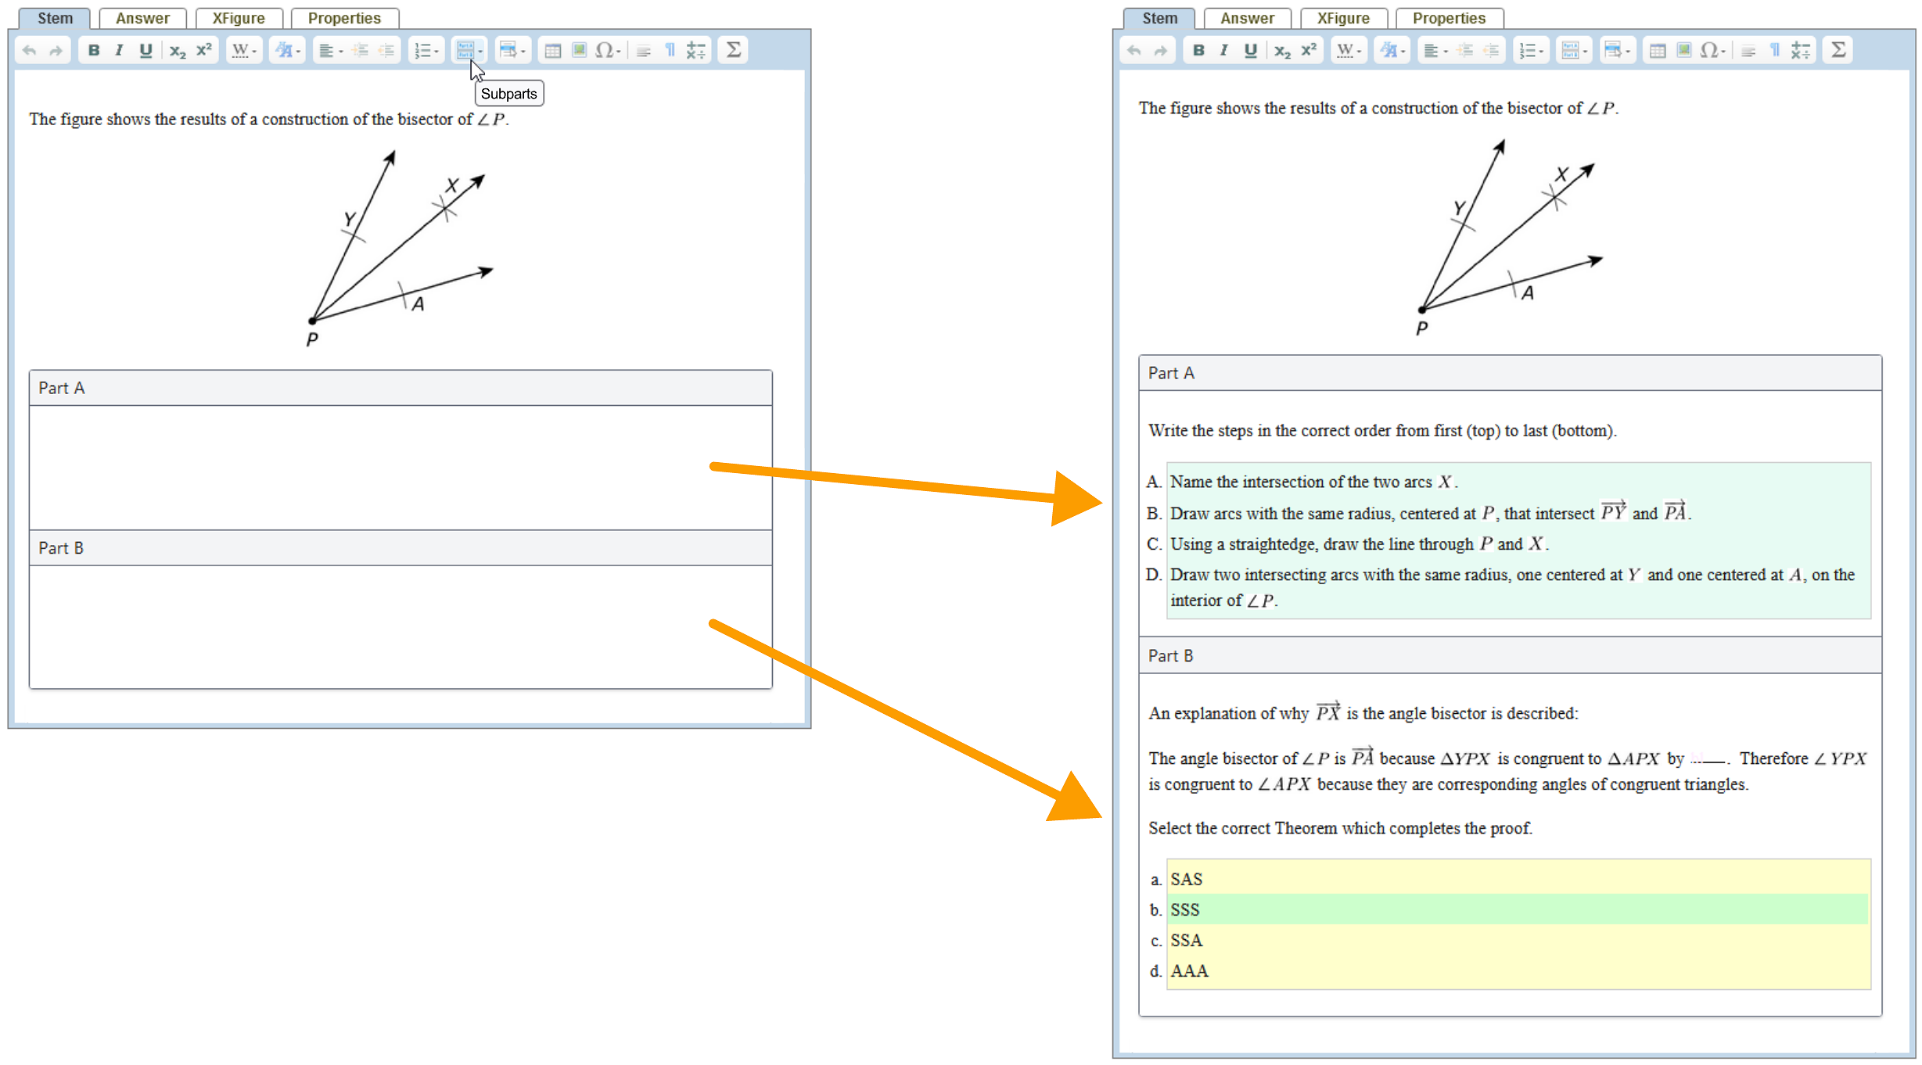Apply Subscript in the left editor toolbar
This screenshot has height=1065, width=1922.
click(x=178, y=51)
